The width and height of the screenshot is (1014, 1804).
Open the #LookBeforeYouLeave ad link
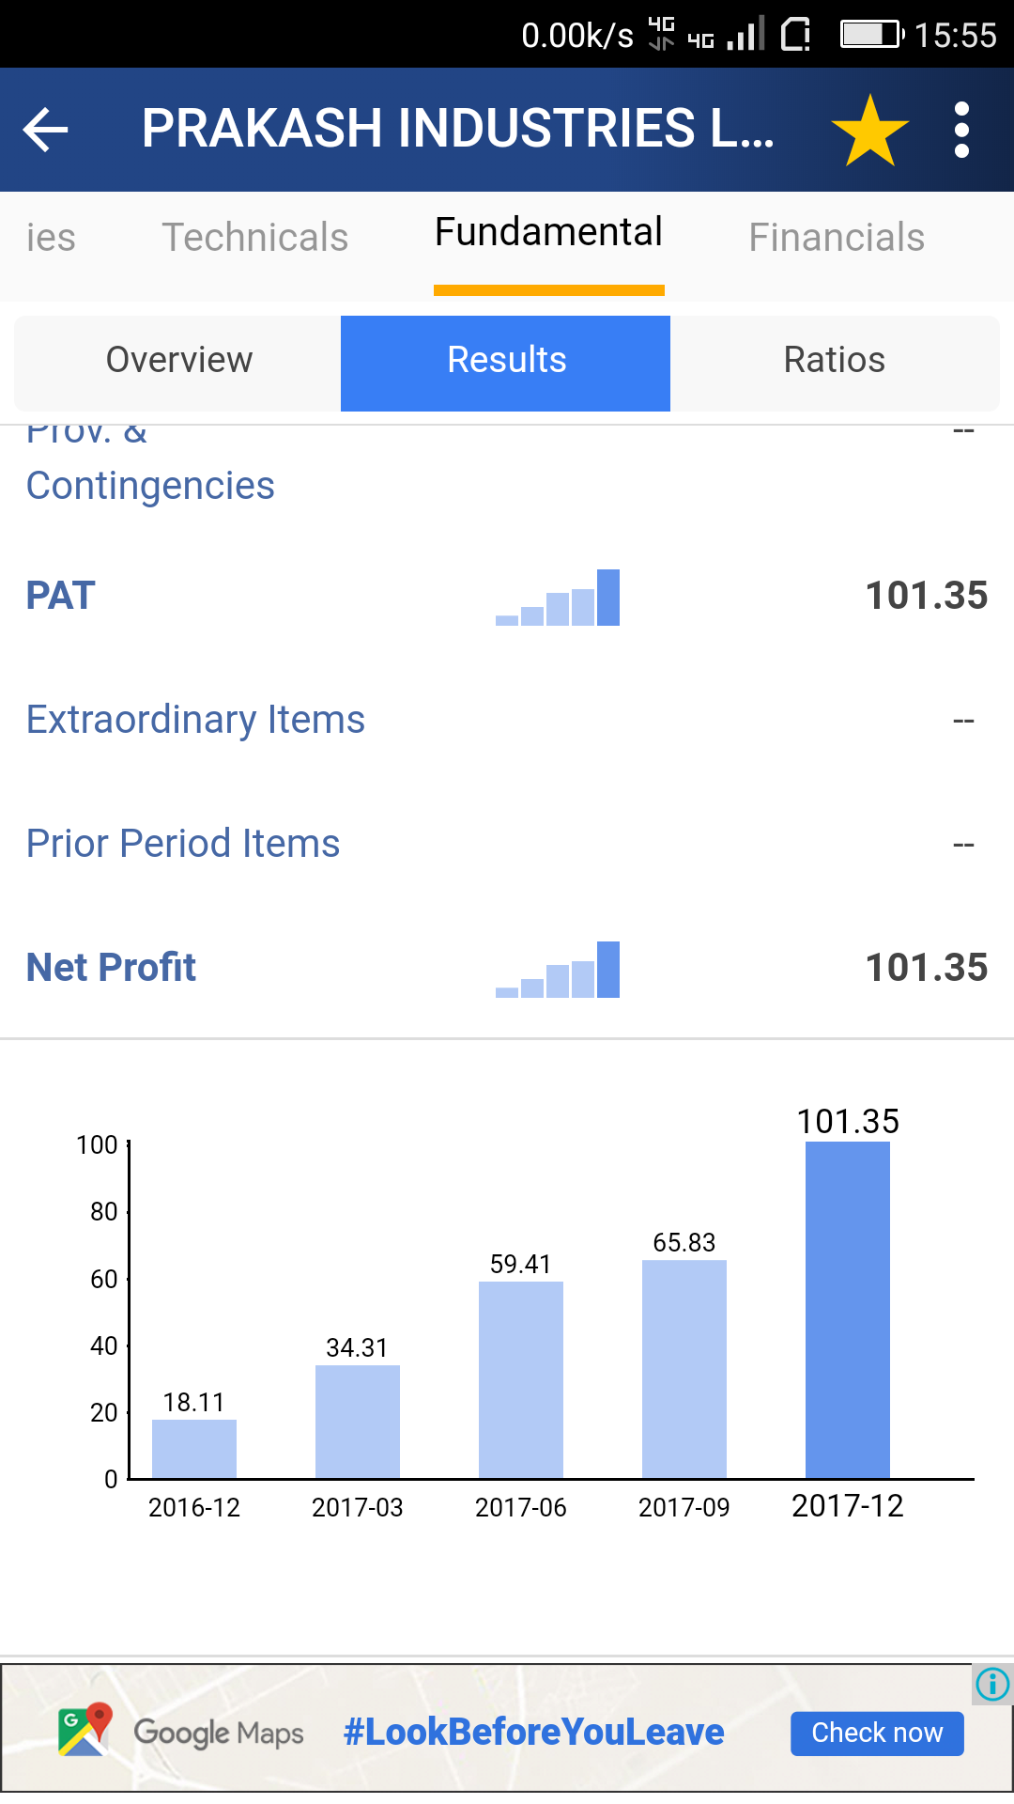[533, 1732]
